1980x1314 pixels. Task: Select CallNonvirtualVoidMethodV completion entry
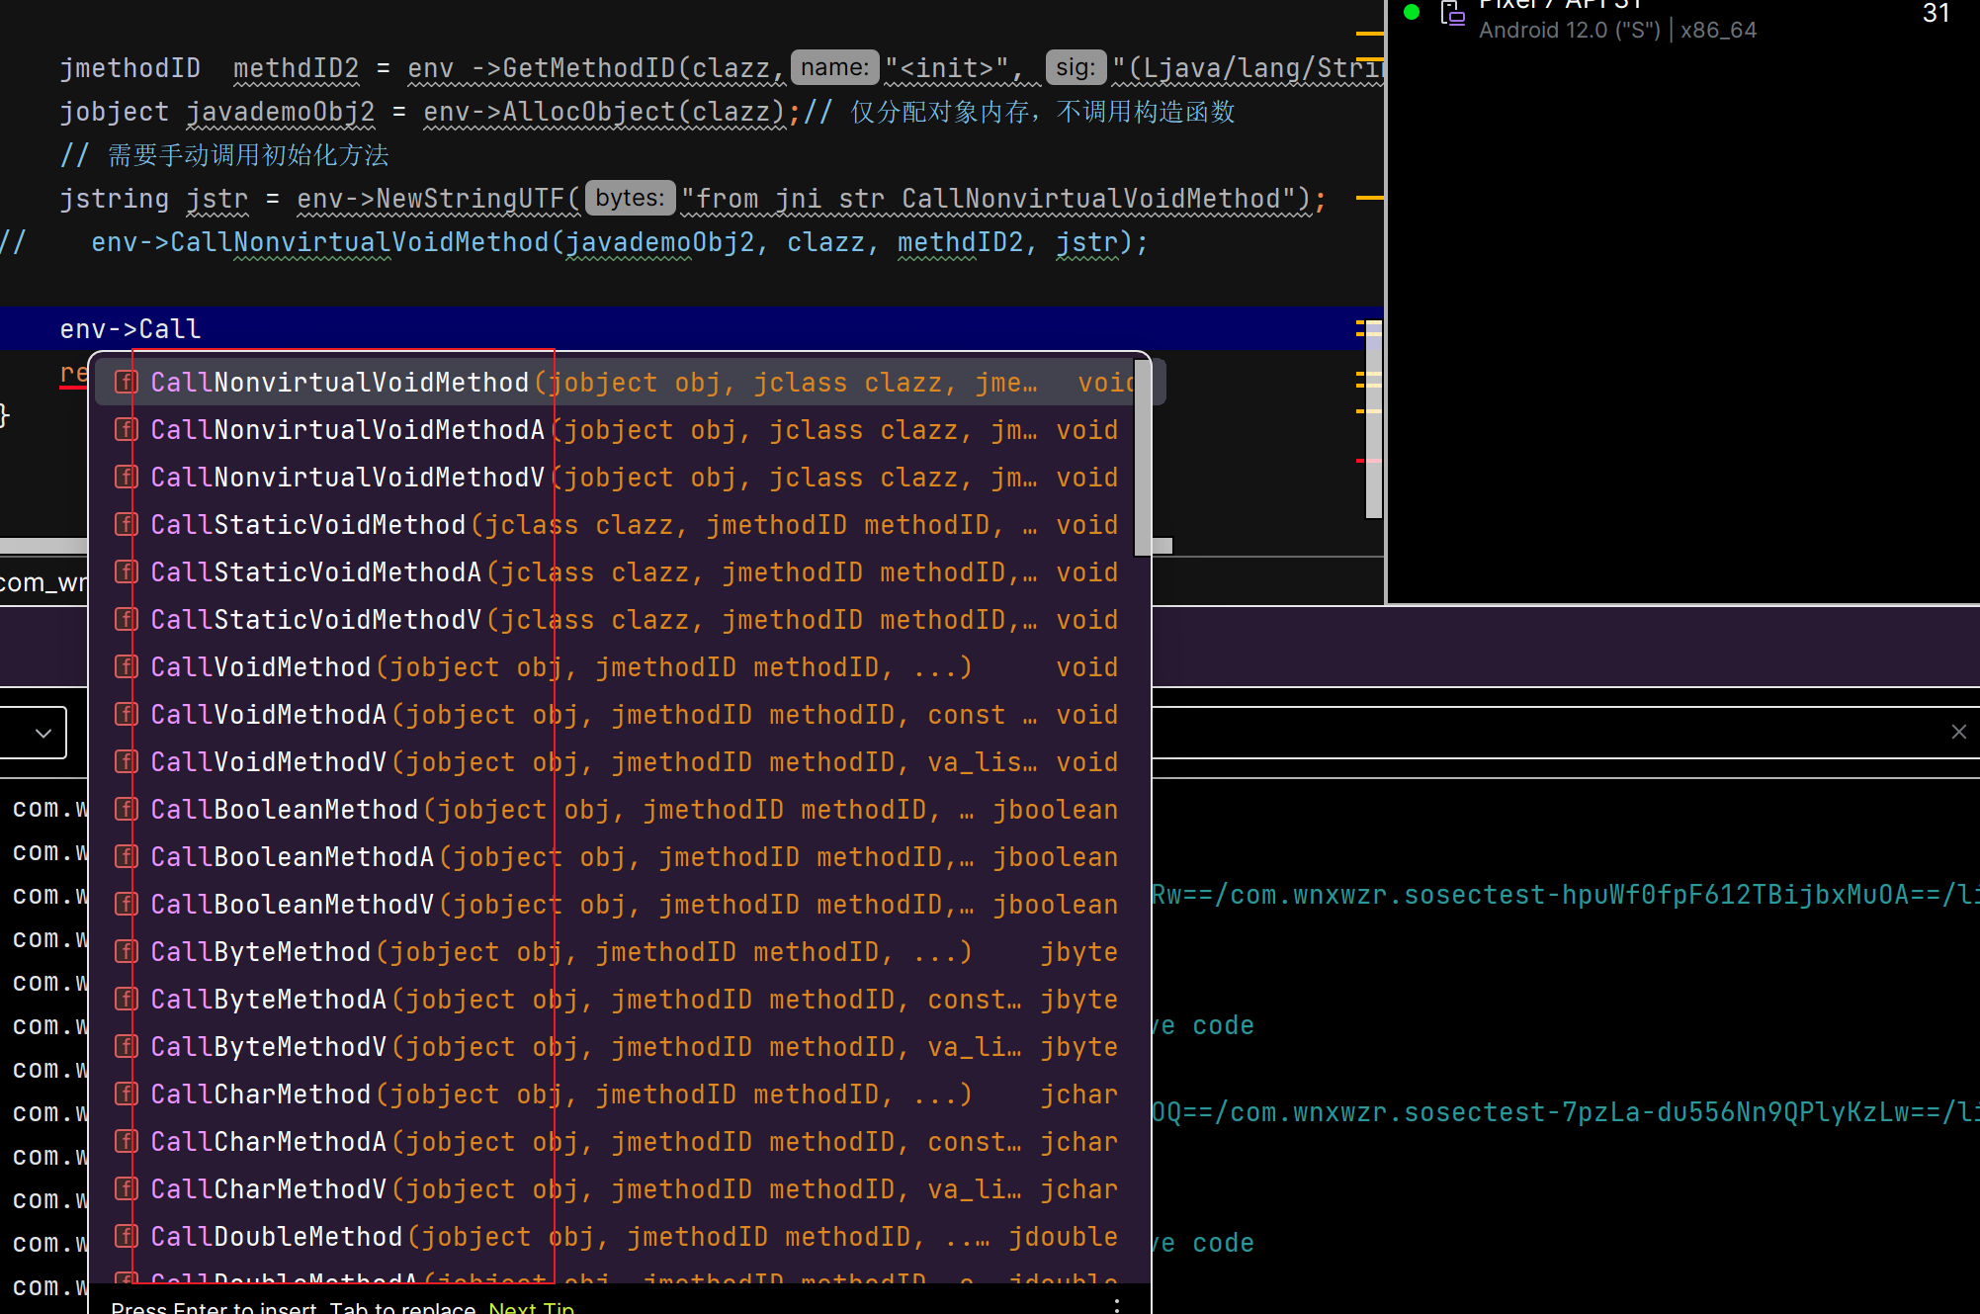click(620, 478)
